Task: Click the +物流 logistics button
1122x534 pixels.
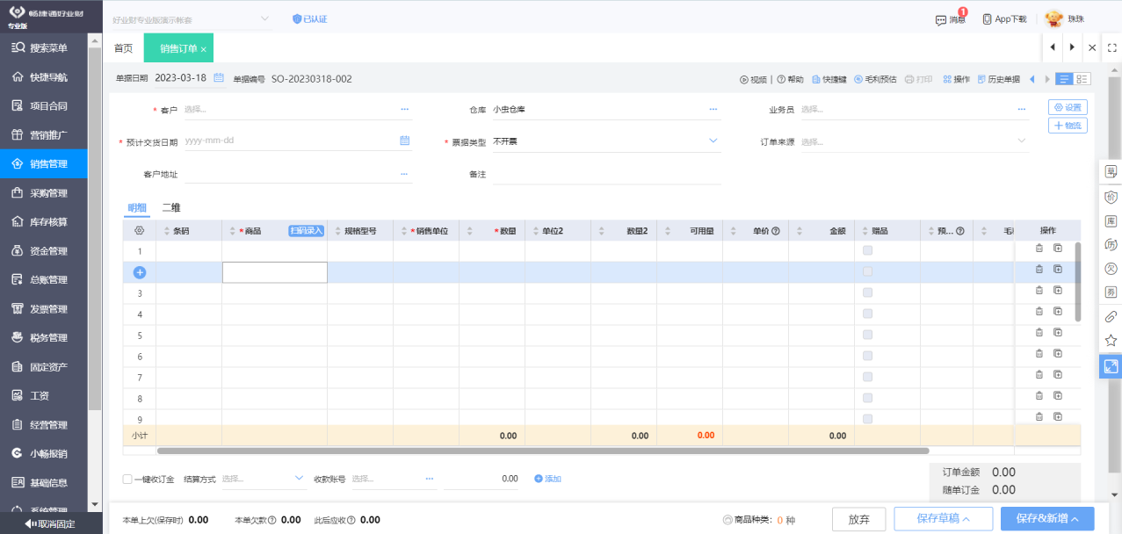Action: click(x=1068, y=125)
